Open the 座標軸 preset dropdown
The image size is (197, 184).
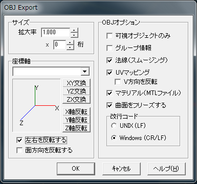tap(85, 72)
